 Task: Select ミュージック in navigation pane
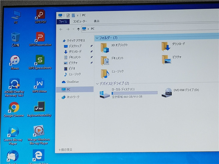pos(72,74)
